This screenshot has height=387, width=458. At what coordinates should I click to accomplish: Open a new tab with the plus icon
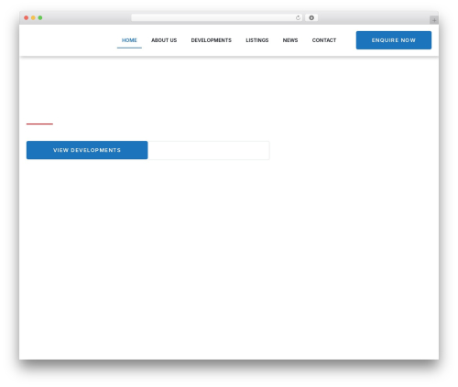434,20
